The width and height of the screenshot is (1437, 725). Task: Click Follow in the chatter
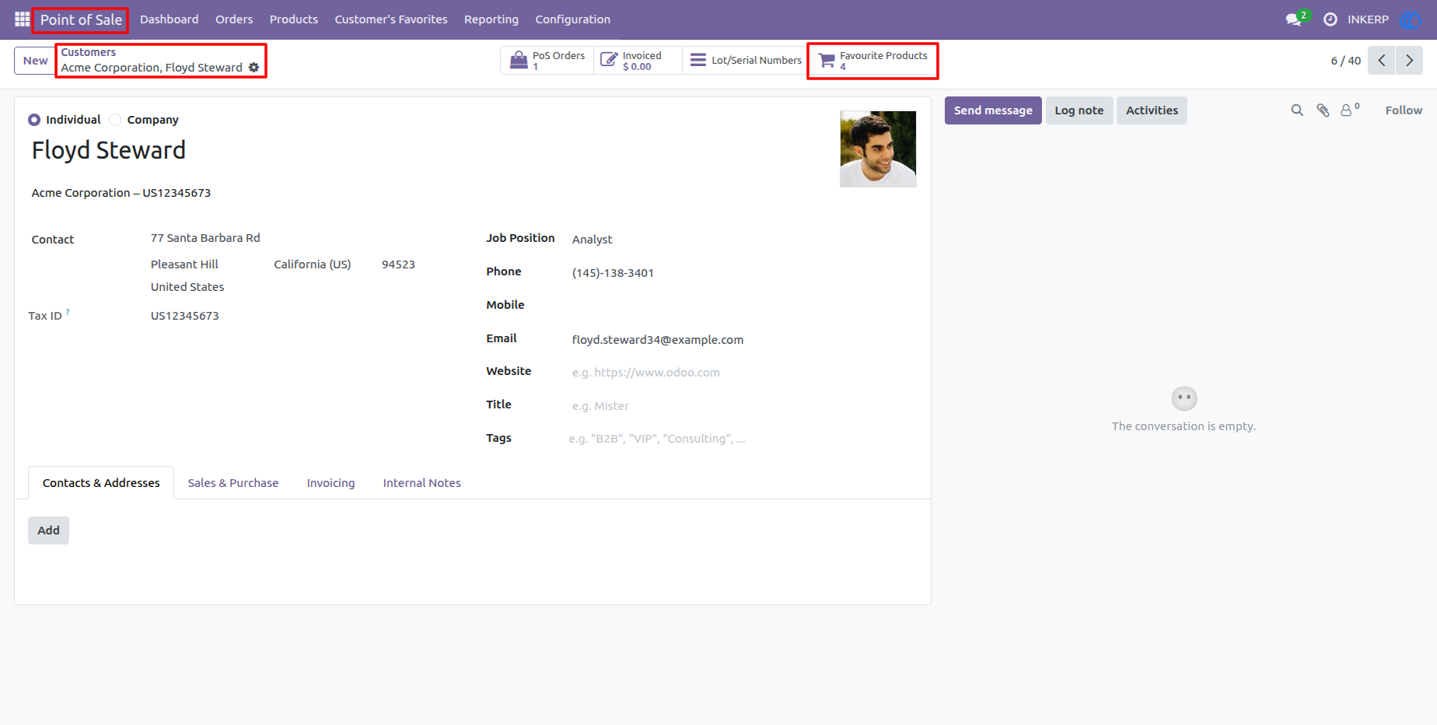[1404, 110]
